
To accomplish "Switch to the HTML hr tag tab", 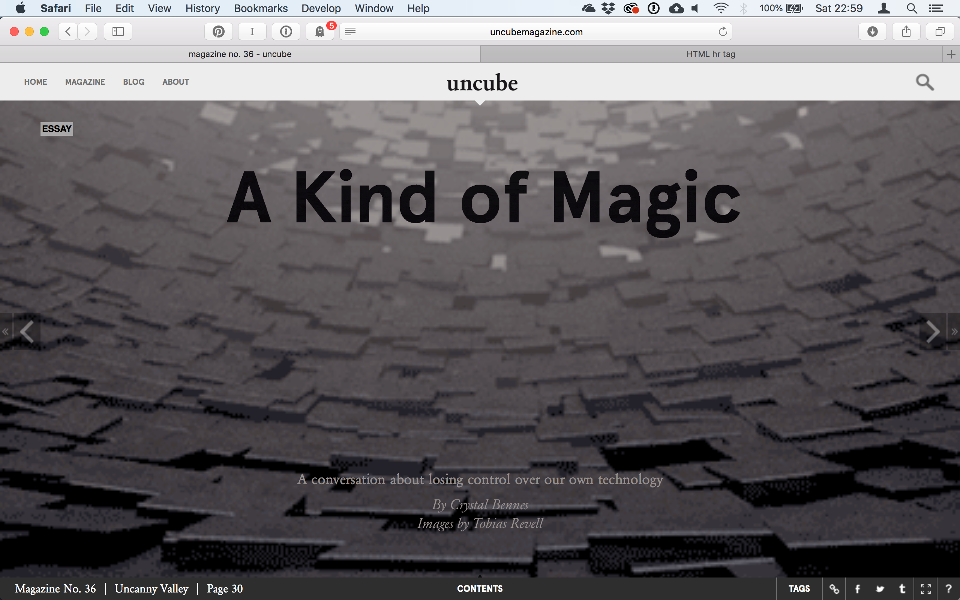I will point(711,54).
